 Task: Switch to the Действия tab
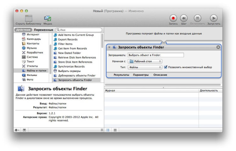(x=23, y=30)
